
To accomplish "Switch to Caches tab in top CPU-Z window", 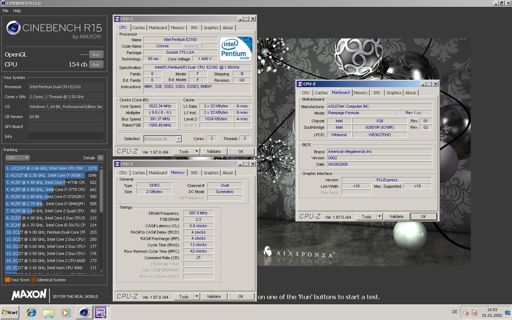I will [139, 28].
